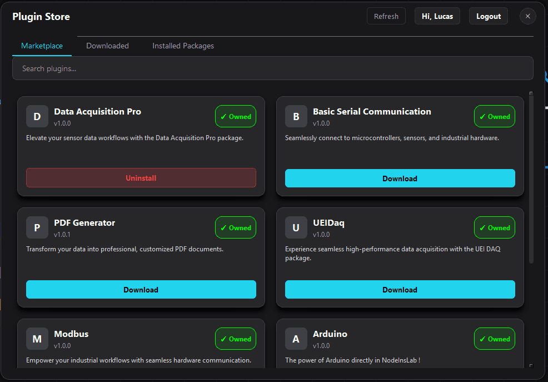The height and width of the screenshot is (382, 548).
Task: Click the Data Acquisition Pro plugin icon
Action: 37,116
